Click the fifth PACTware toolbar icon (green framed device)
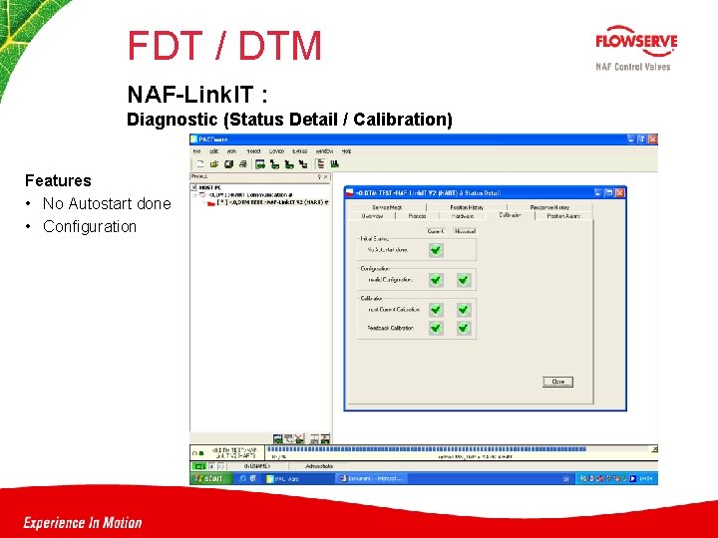The height and width of the screenshot is (538, 718). click(260, 164)
